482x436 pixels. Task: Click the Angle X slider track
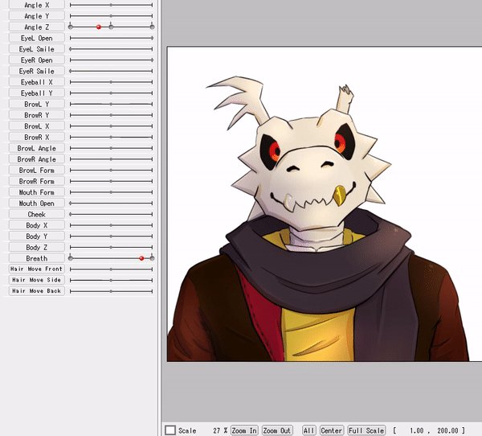tap(111, 5)
